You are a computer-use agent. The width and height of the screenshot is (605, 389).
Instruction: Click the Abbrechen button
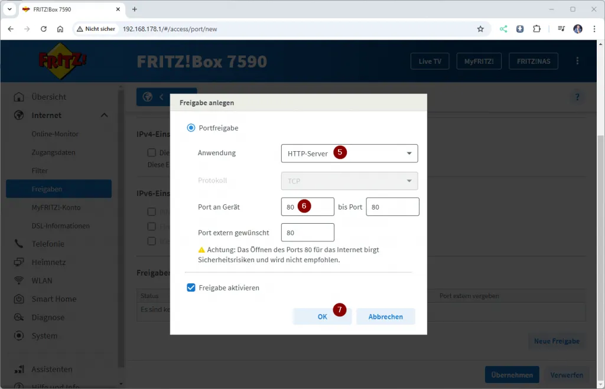click(385, 316)
